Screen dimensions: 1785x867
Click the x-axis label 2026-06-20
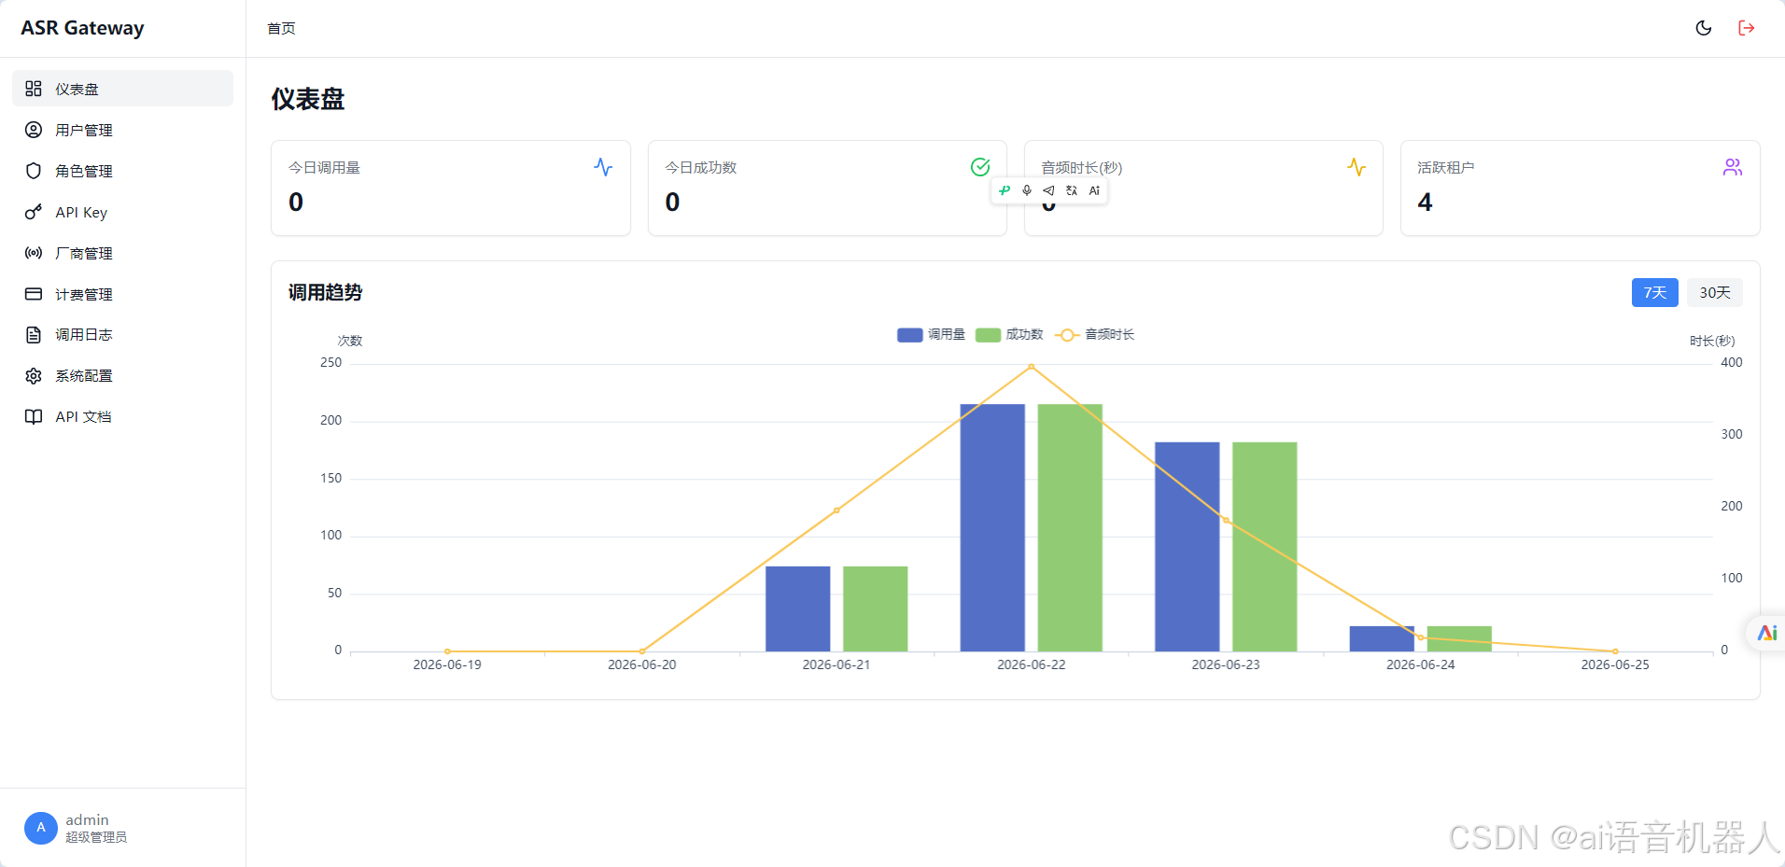pos(642,664)
